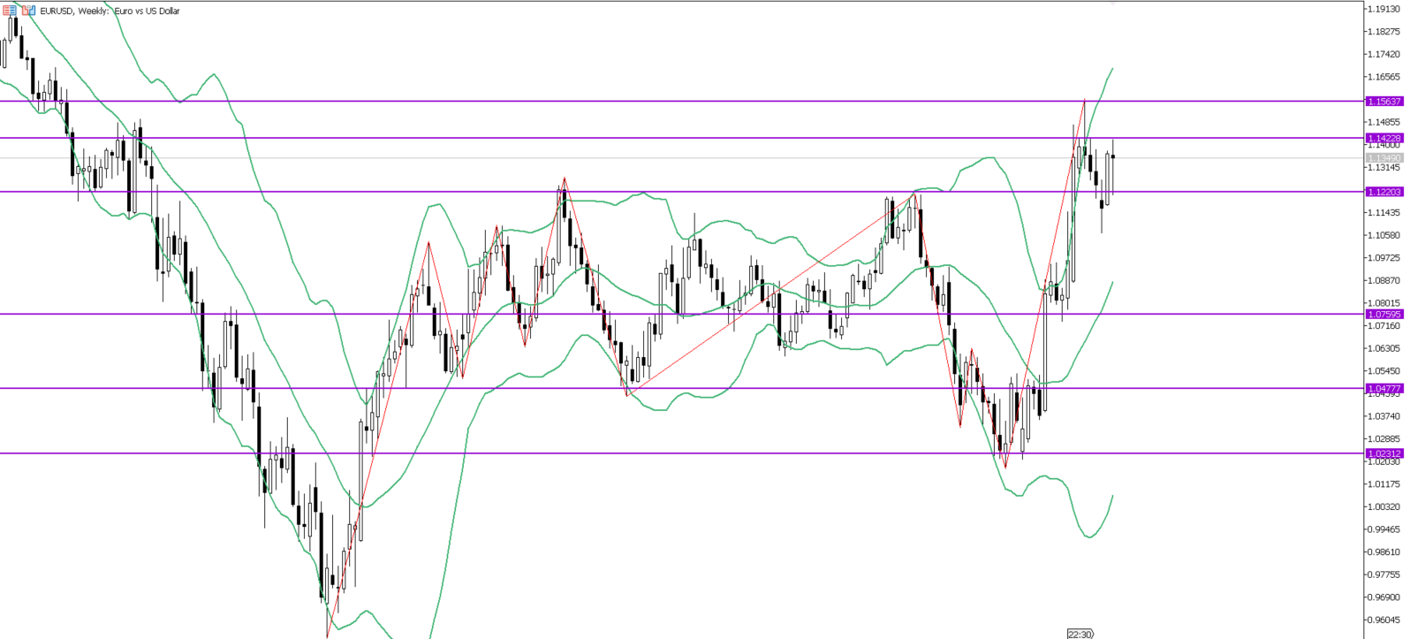
Task: Click the 1.05450 tick on price axis
Action: pos(1384,371)
